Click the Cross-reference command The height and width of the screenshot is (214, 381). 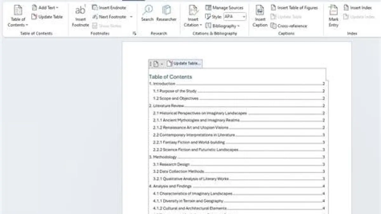(289, 26)
